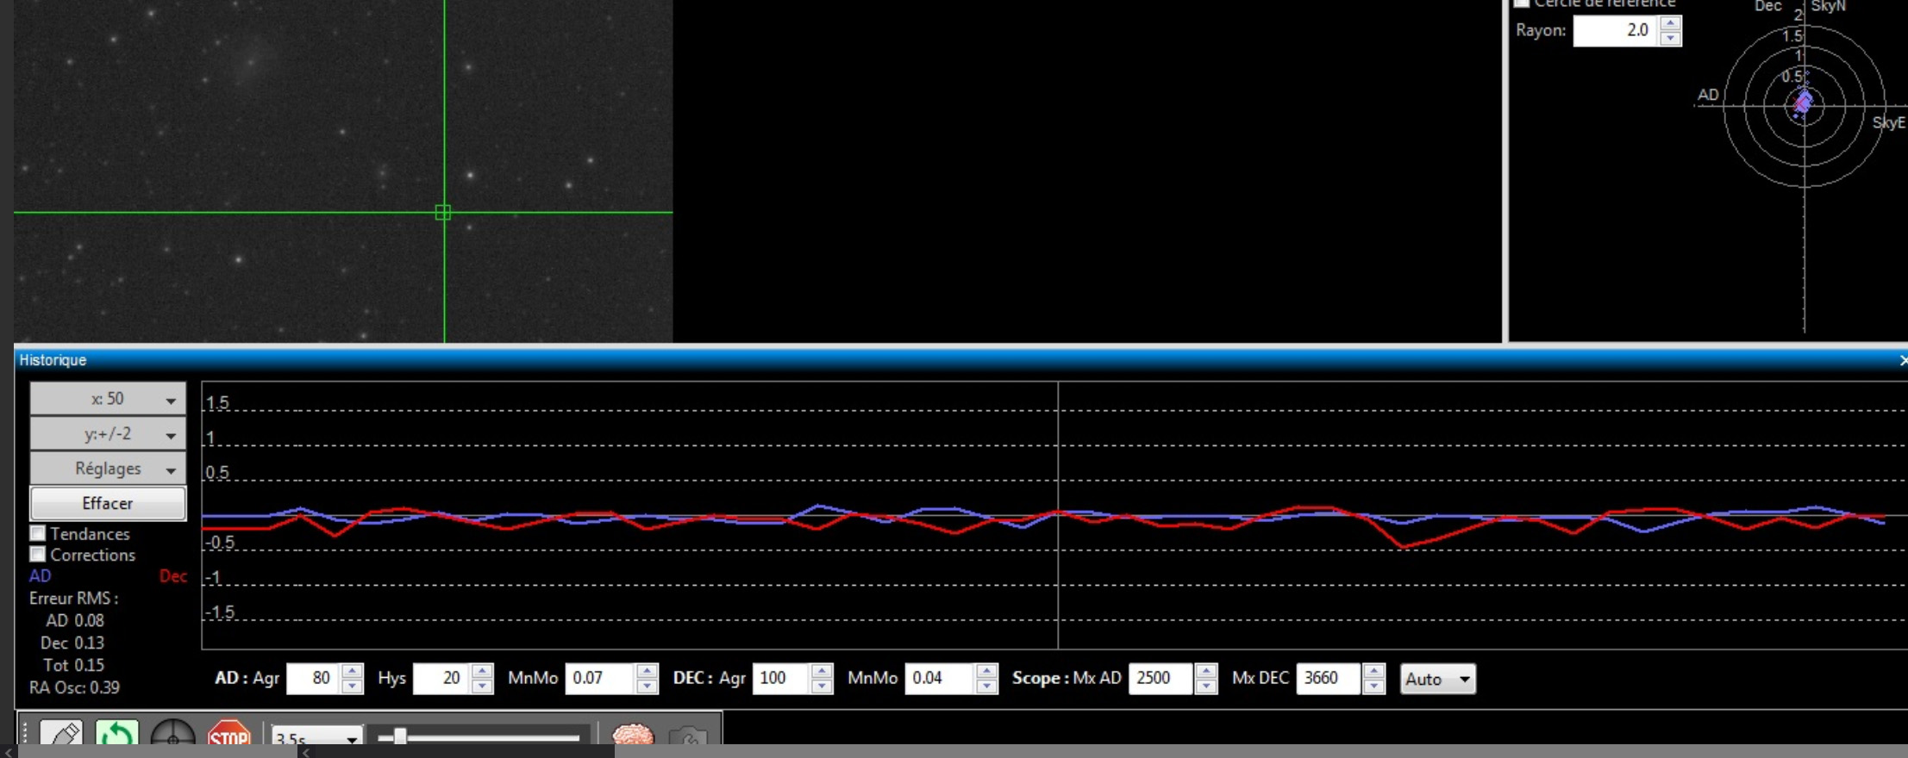Click the Effacer button
Image resolution: width=1908 pixels, height=758 pixels.
pyautogui.click(x=108, y=503)
